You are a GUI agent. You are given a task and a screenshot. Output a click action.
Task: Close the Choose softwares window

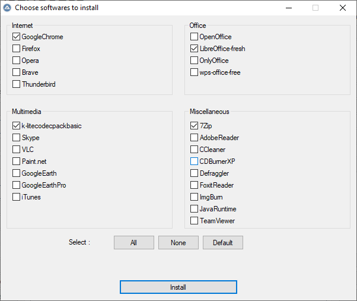(x=343, y=8)
